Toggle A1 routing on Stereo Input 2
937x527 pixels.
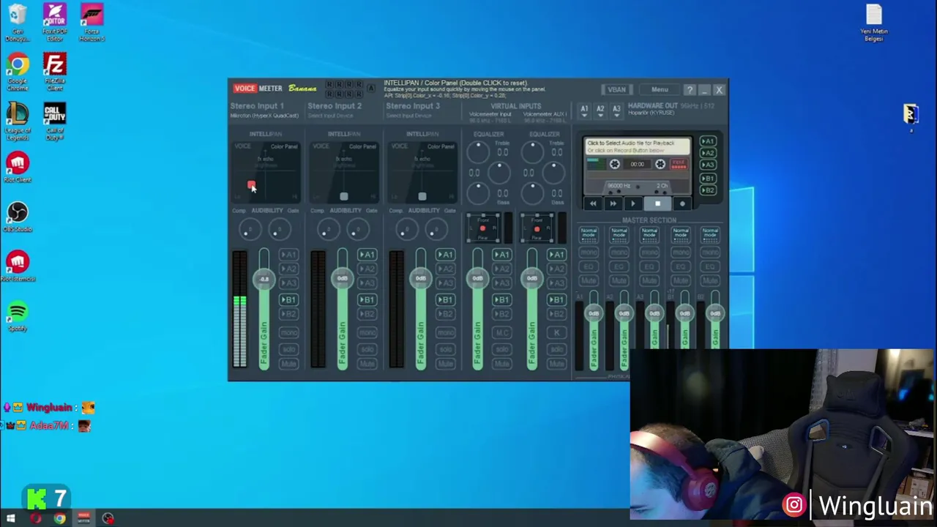[367, 255]
